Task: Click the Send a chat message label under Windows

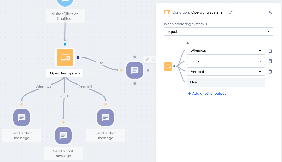Action: coord(22,135)
